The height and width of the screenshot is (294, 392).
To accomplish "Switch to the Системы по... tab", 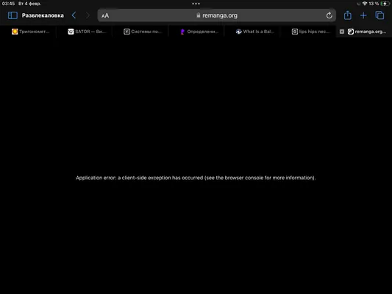I will (x=143, y=32).
